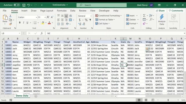This screenshot has height=104, width=186.
Task: Click the Name Box showing L8
Action: (11, 34)
